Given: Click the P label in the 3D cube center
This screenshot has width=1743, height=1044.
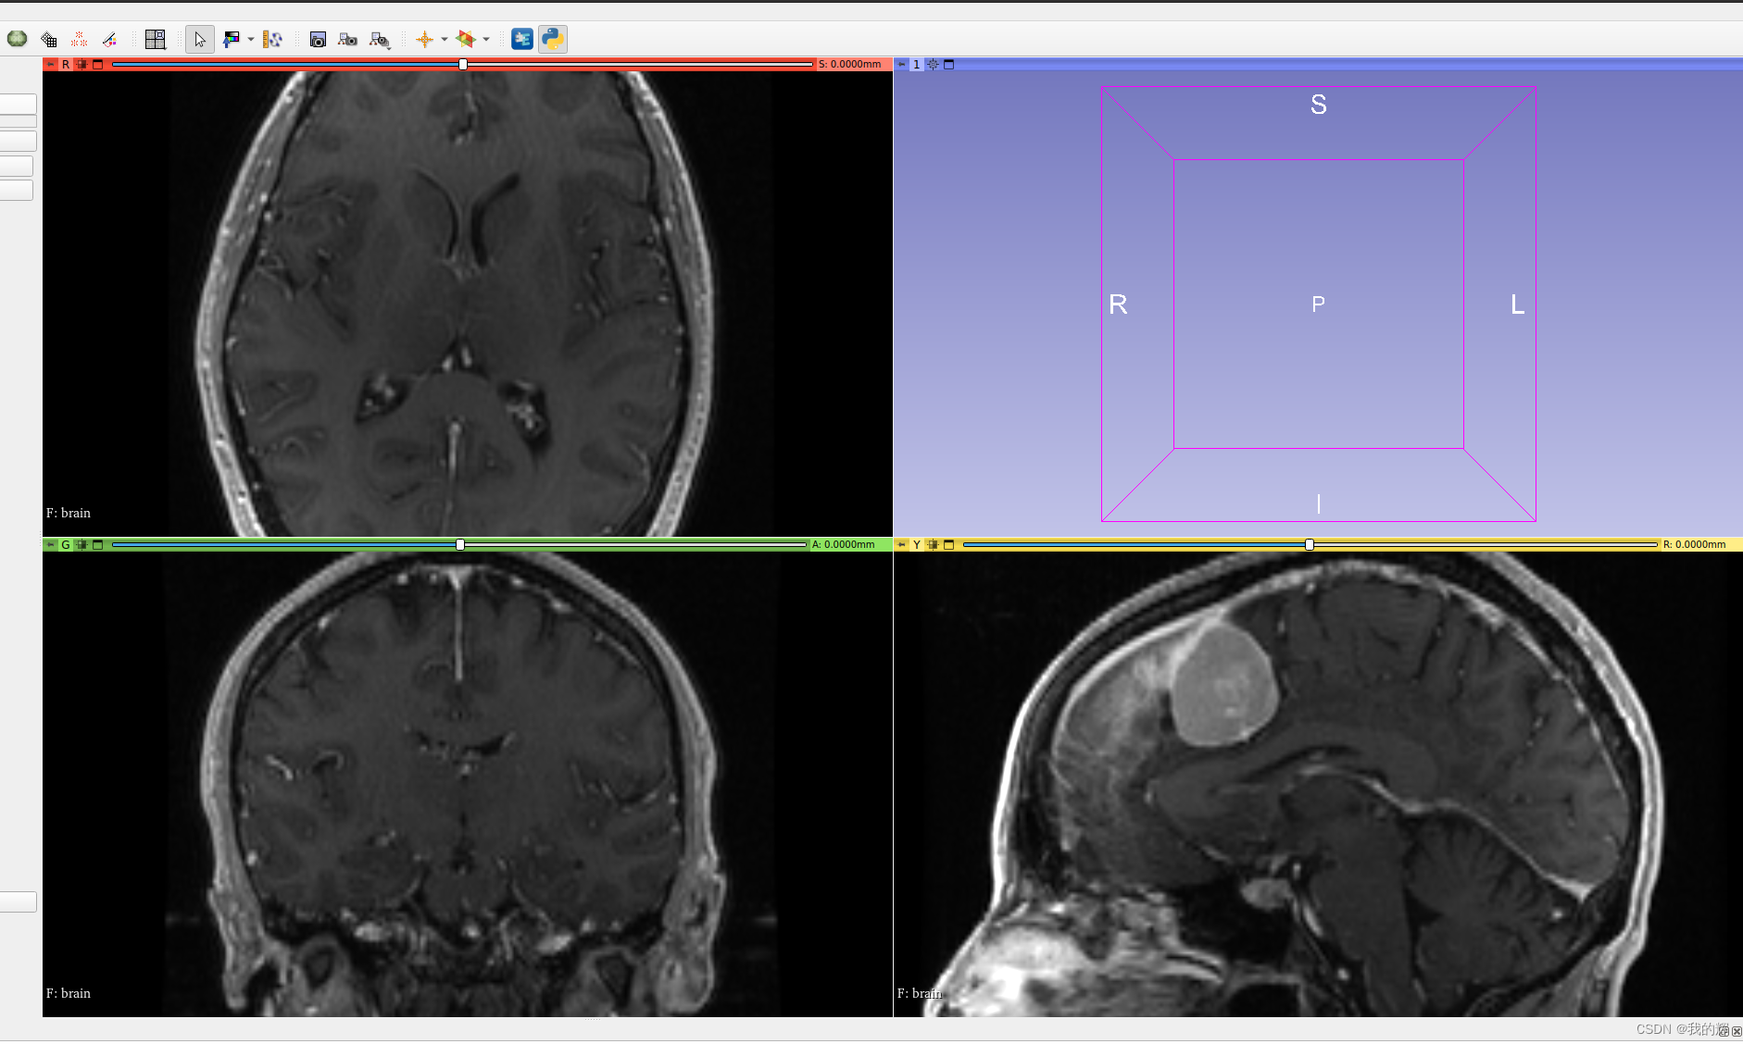Looking at the screenshot, I should tap(1319, 304).
